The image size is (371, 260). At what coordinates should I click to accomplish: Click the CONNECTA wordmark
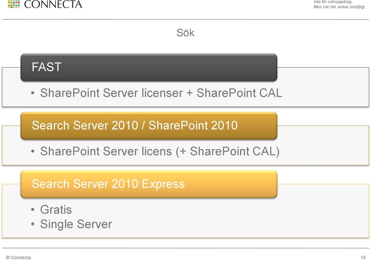point(53,4)
